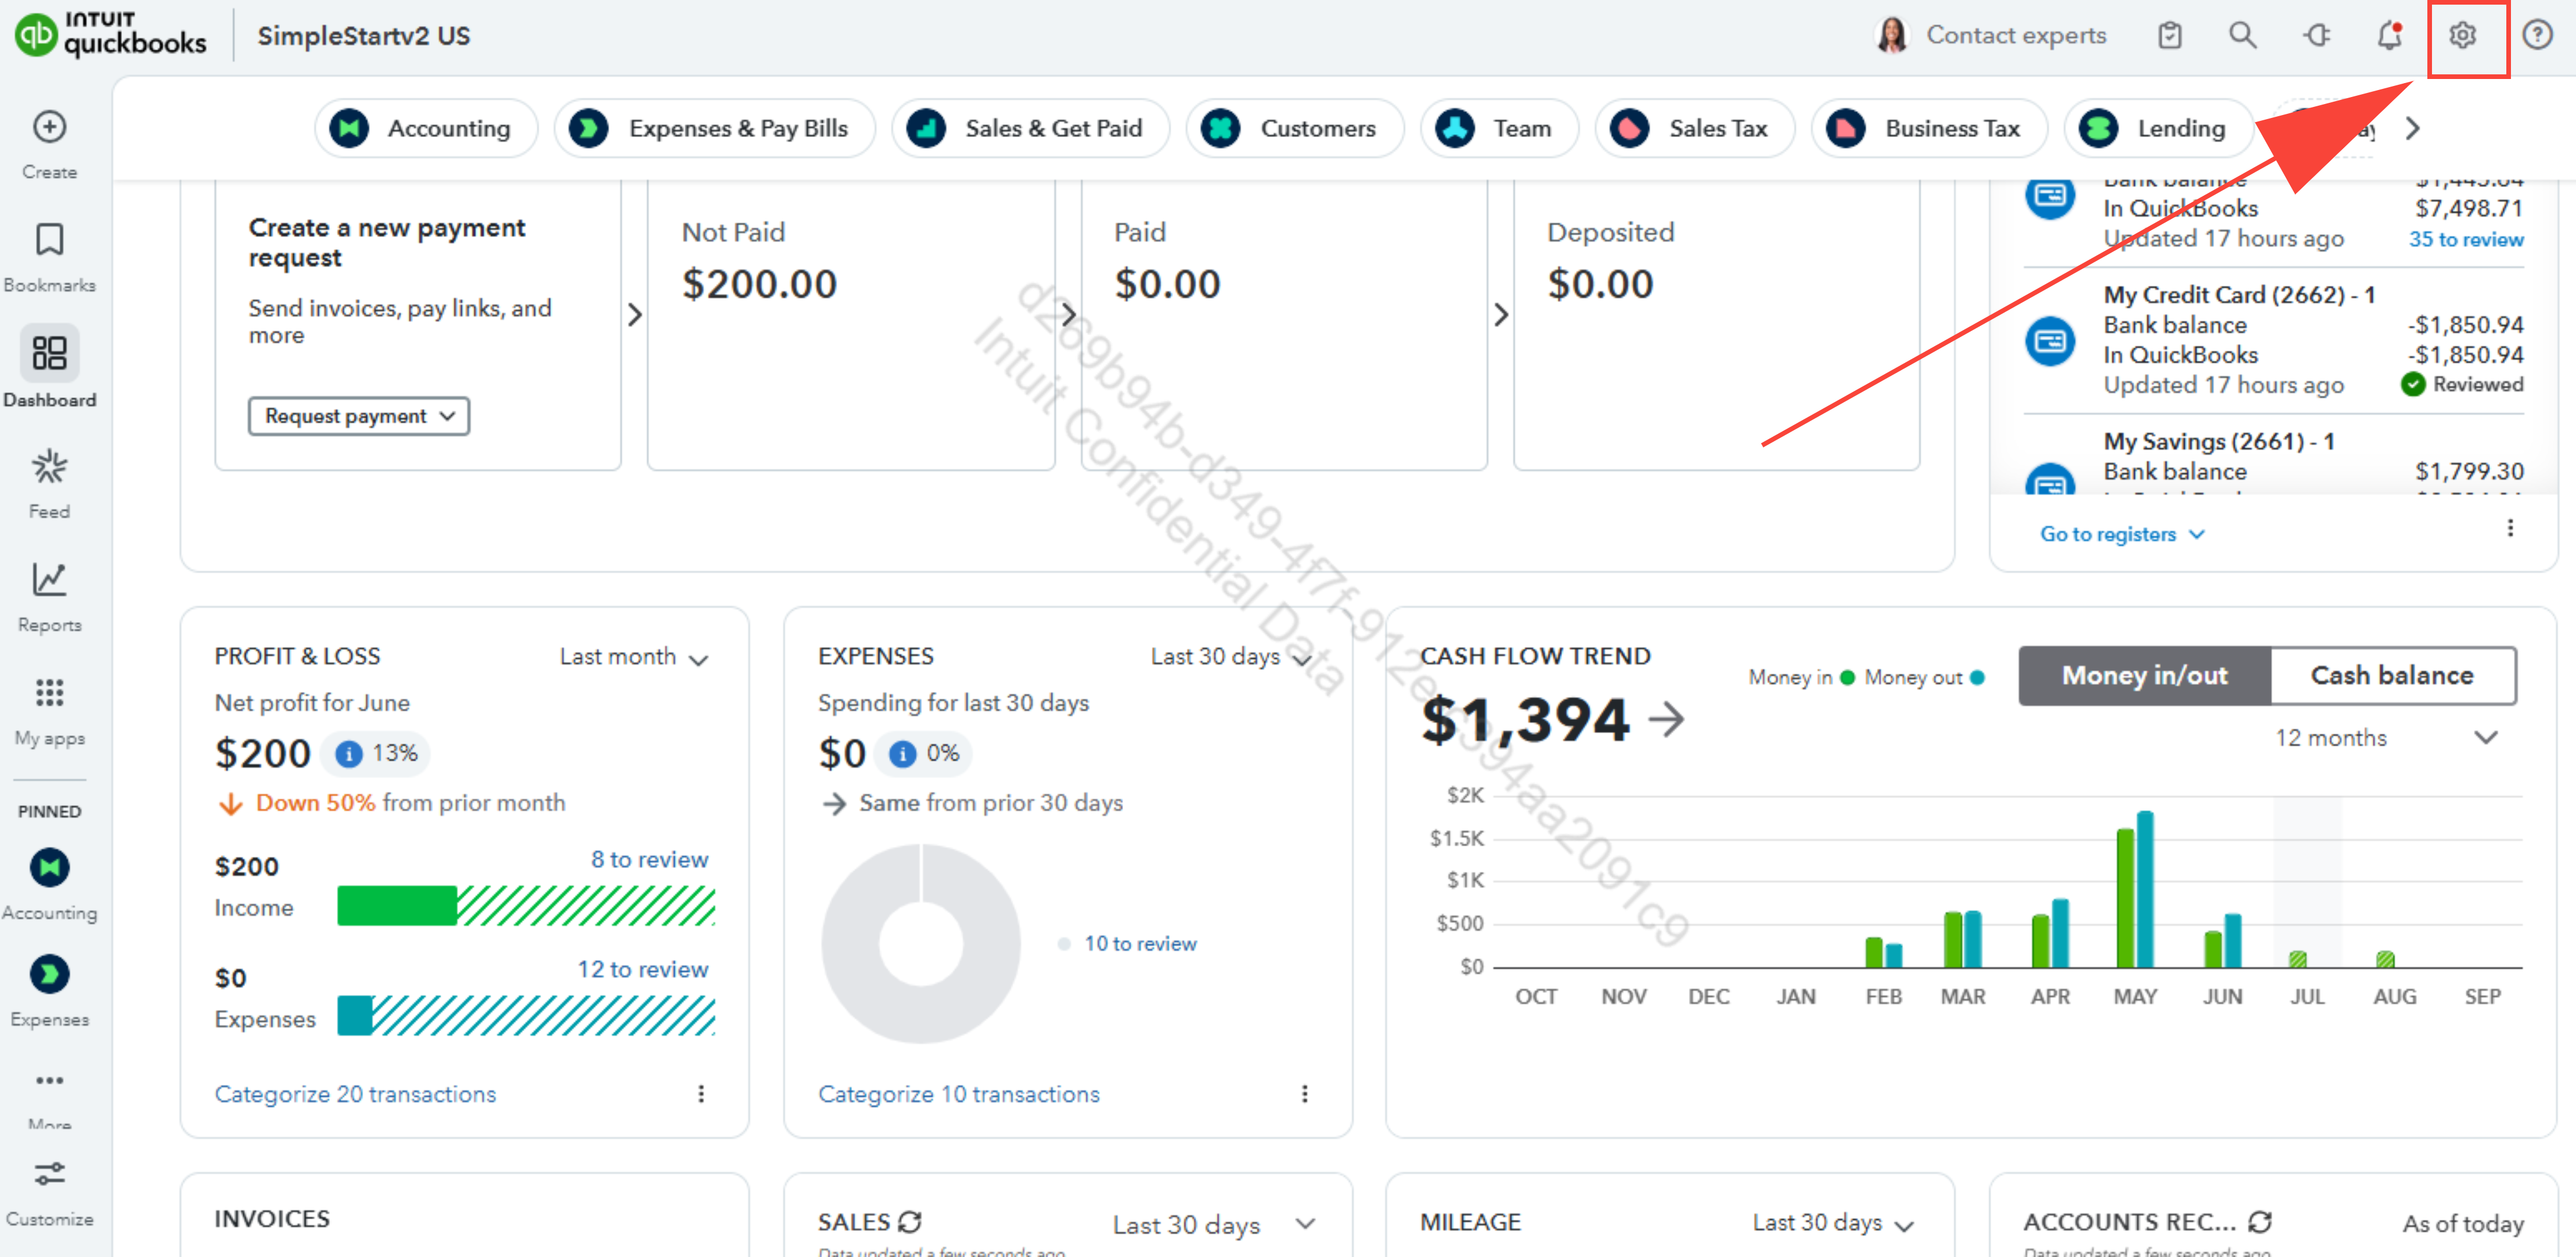Change Profit & Loss Last month period
Screen dimensions: 2576x1257
(634, 657)
